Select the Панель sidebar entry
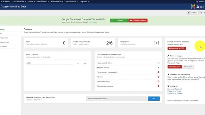This screenshot has height=115, width=205. pos(2,29)
